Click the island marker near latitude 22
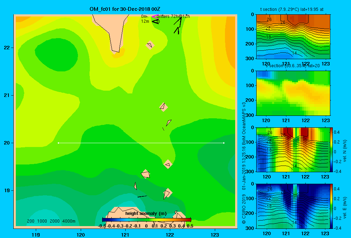Viewport: 351px width, 238px height. [150, 45]
